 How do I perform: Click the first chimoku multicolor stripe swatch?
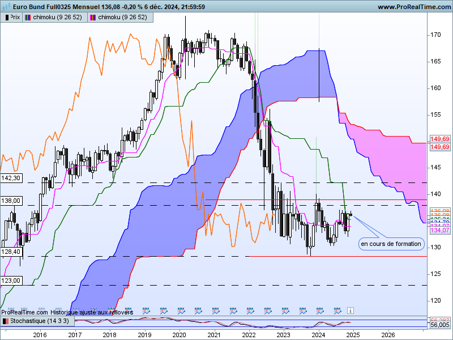28,18
